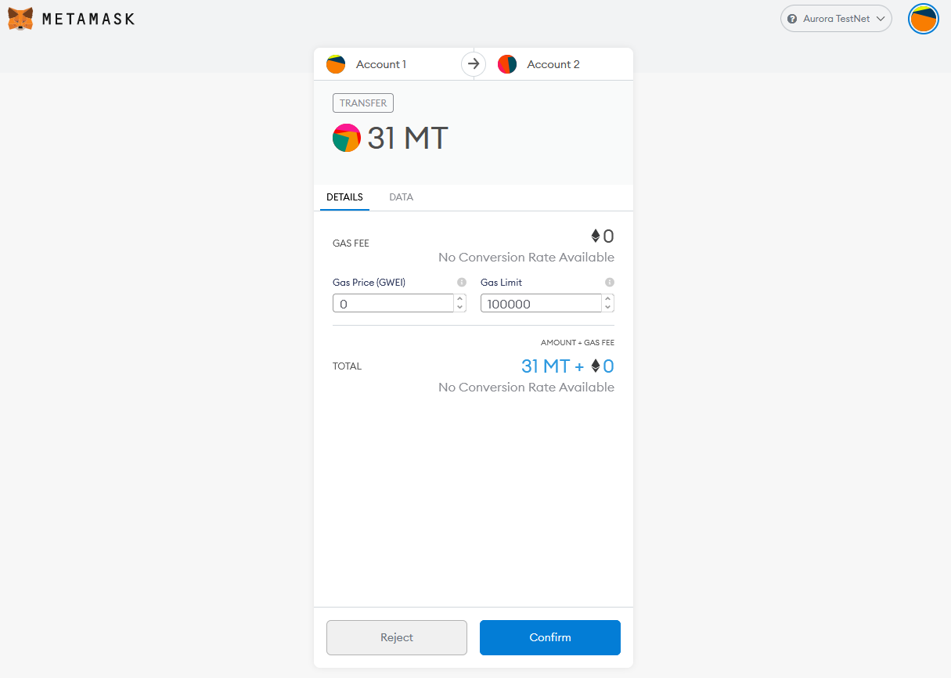This screenshot has height=678, width=951.
Task: Decrease Gas Price with the down arrow
Action: [x=460, y=308]
